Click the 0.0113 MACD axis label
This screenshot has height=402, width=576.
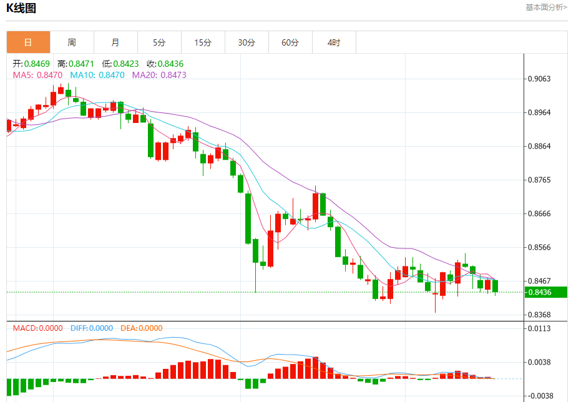[x=539, y=328]
